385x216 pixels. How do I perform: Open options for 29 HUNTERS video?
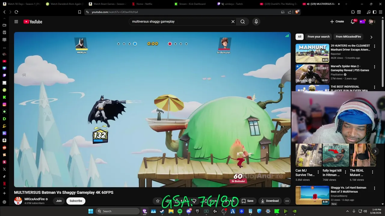374,46
